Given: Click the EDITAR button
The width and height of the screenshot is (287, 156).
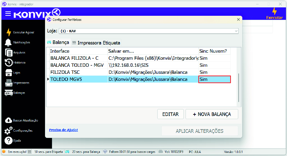Looking at the screenshot, I should coord(170,114).
